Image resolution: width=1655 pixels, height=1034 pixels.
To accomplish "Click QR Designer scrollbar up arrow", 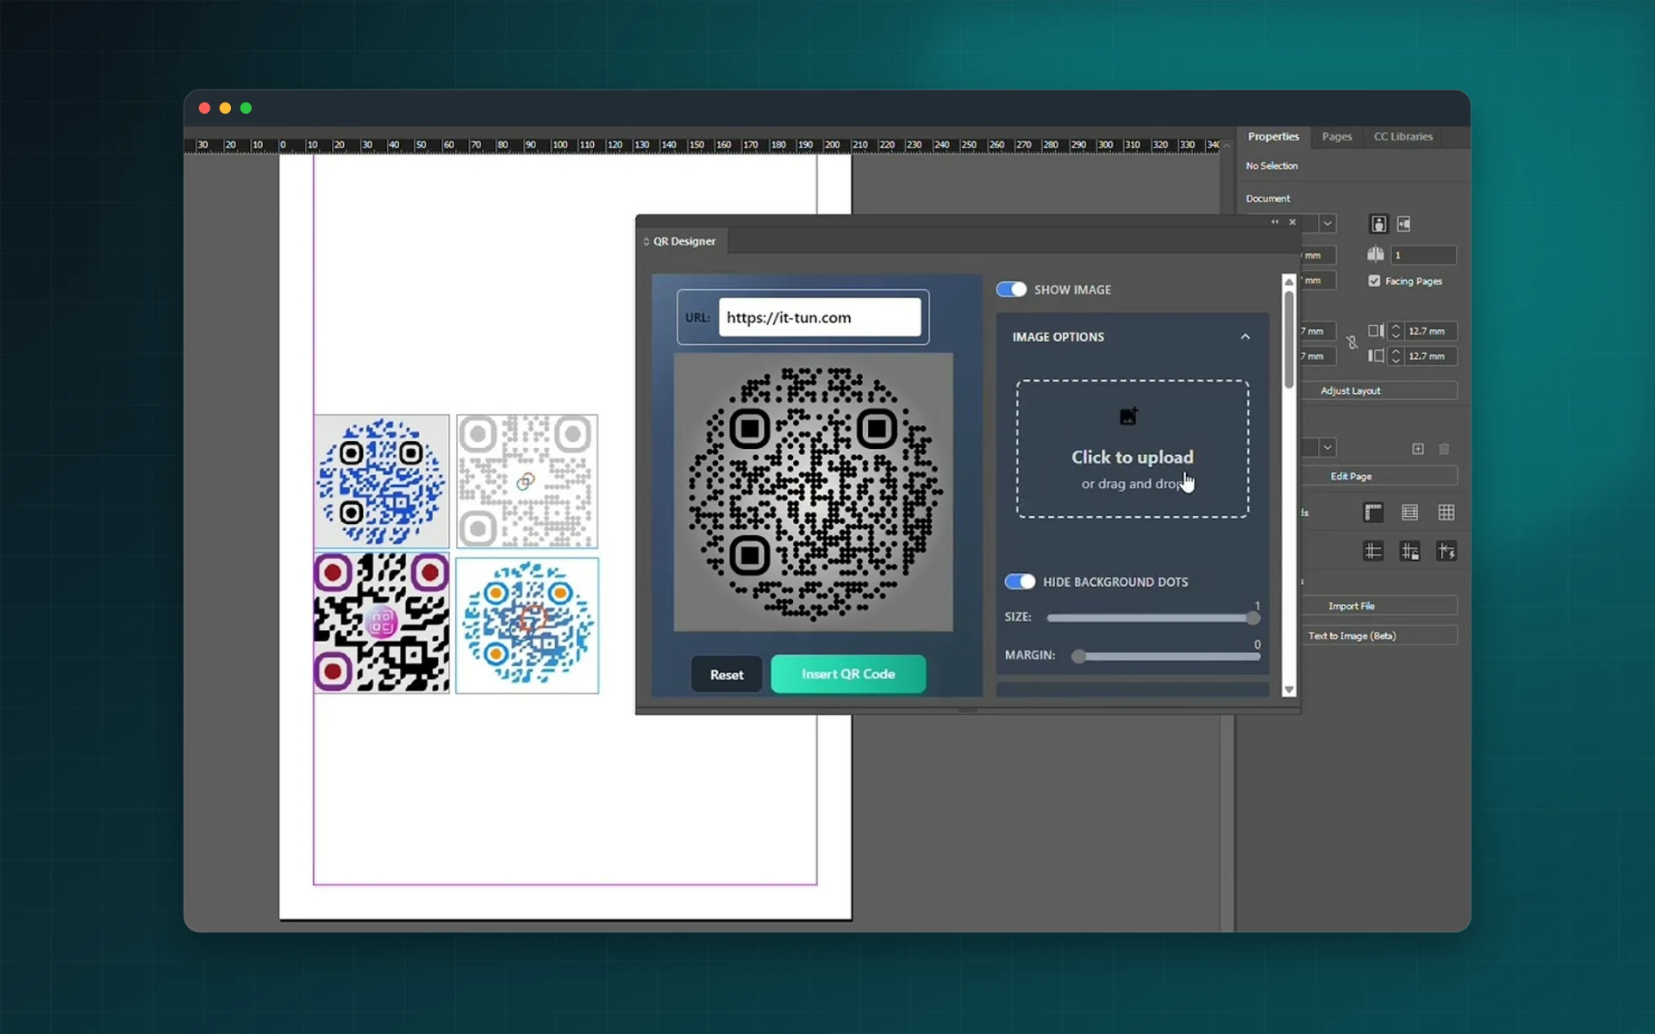I will pos(1289,282).
